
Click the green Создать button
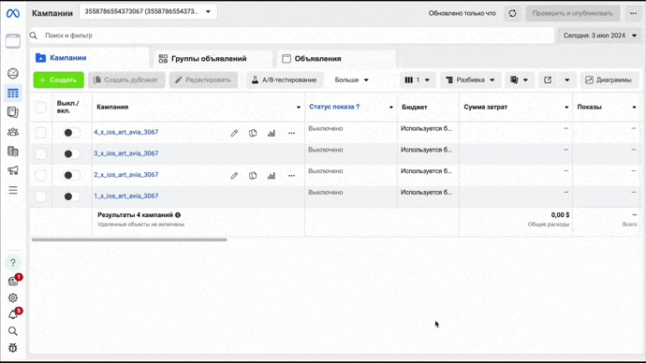[58, 80]
